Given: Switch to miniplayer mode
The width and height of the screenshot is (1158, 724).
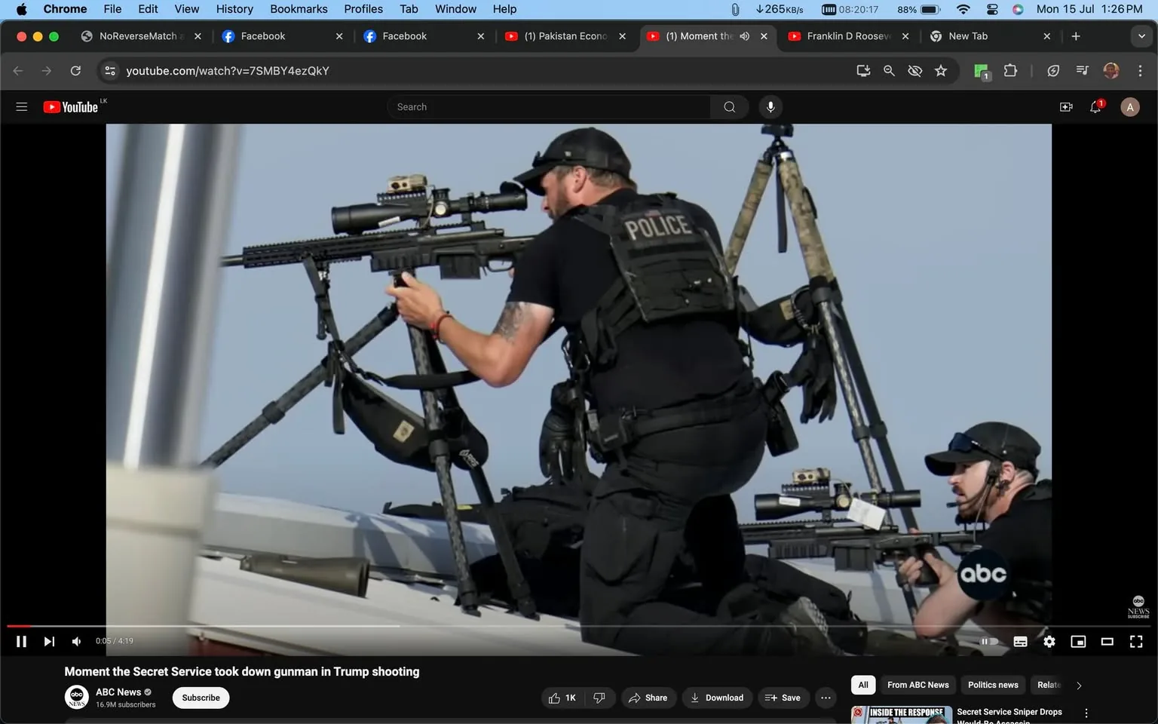Looking at the screenshot, I should [x=1077, y=641].
